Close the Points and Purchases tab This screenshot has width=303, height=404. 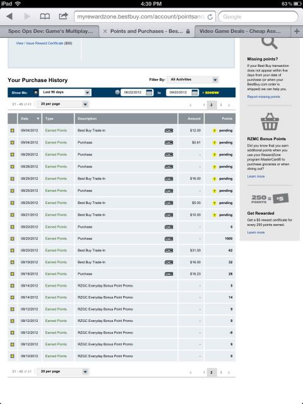pyautogui.click(x=105, y=31)
